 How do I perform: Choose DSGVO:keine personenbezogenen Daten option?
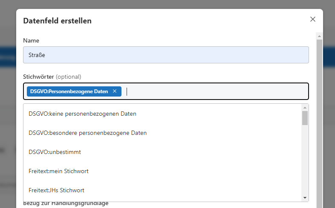click(82, 114)
